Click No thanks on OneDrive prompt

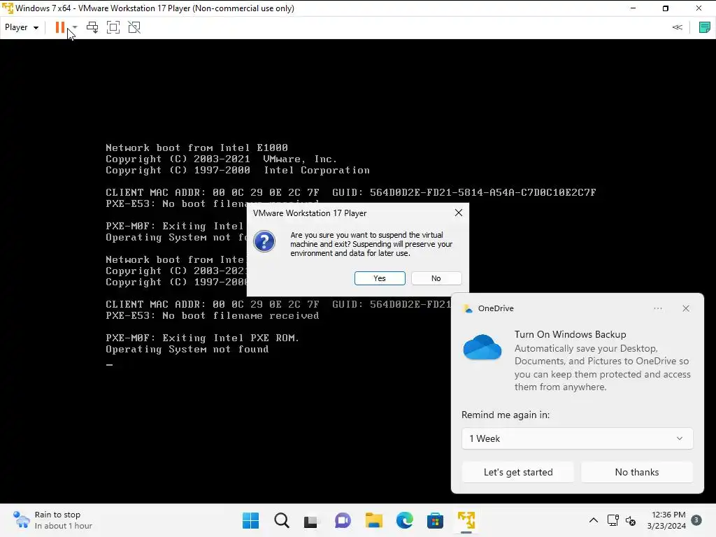click(637, 472)
